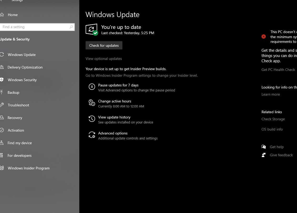Click the active hours clock icon
The width and height of the screenshot is (297, 213).
92,103
